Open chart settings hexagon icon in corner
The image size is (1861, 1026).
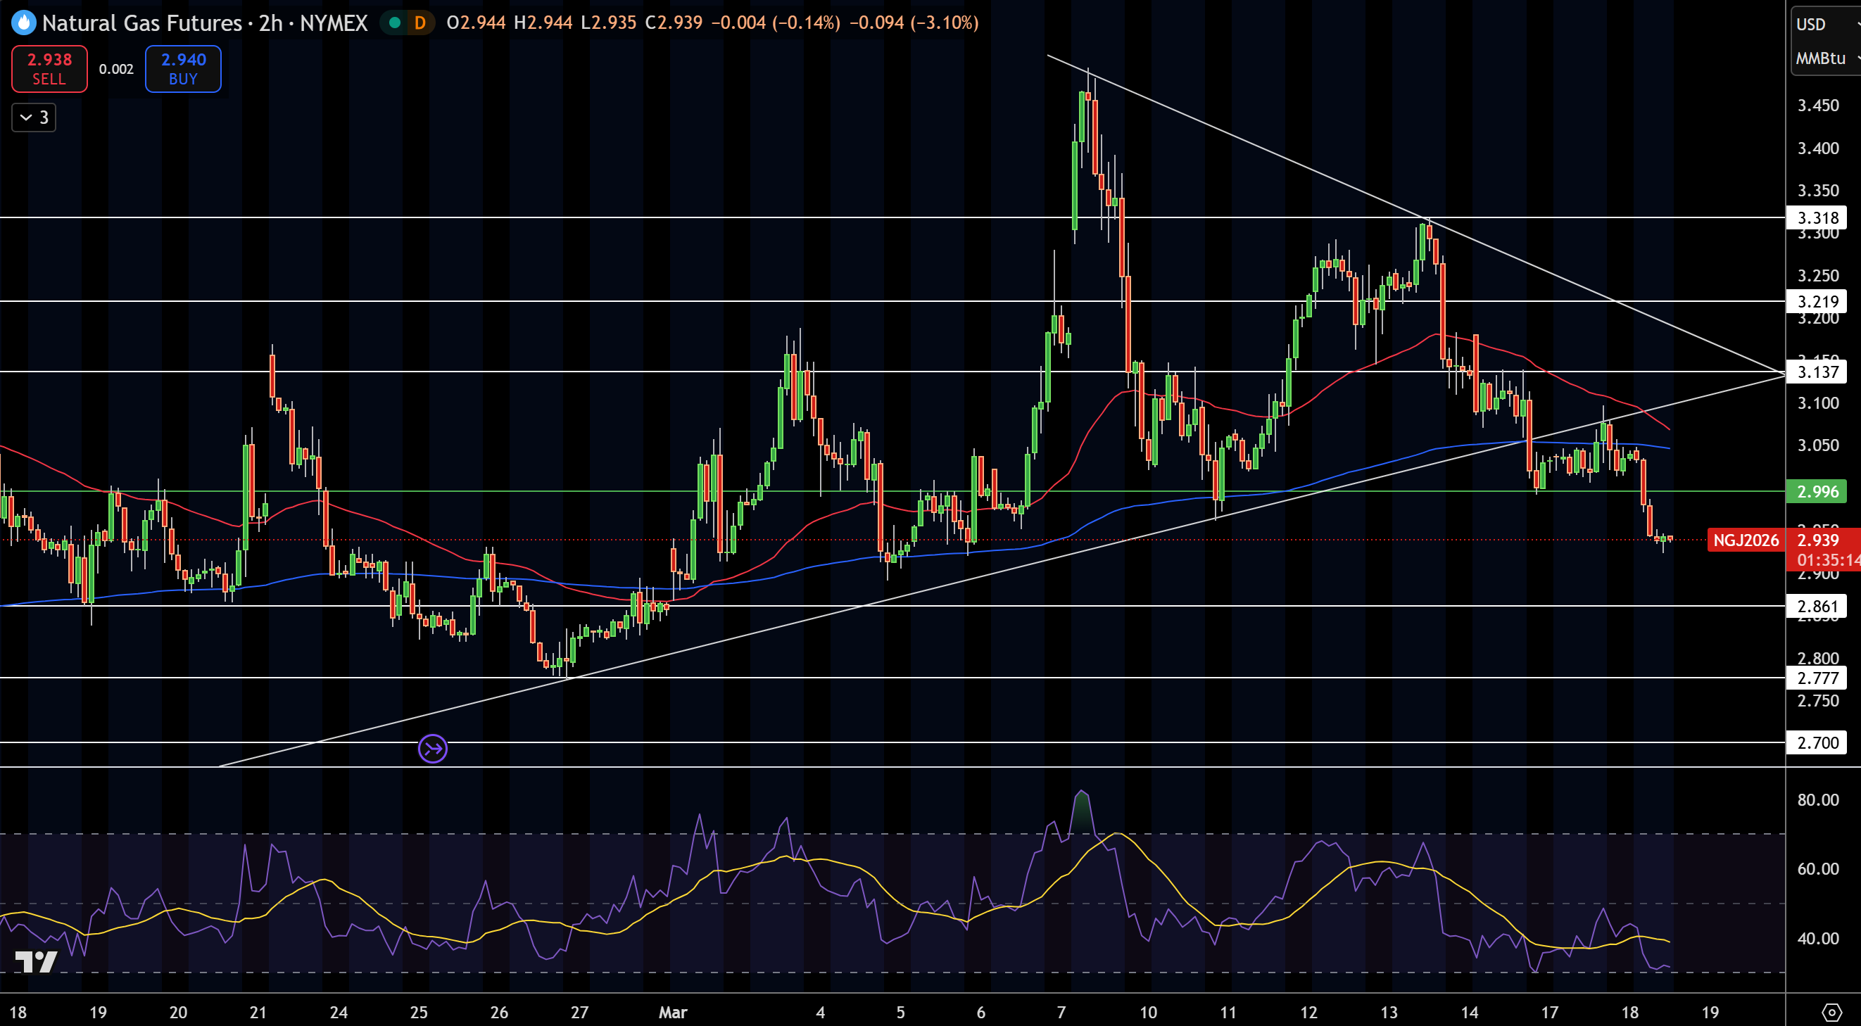(x=1831, y=1013)
